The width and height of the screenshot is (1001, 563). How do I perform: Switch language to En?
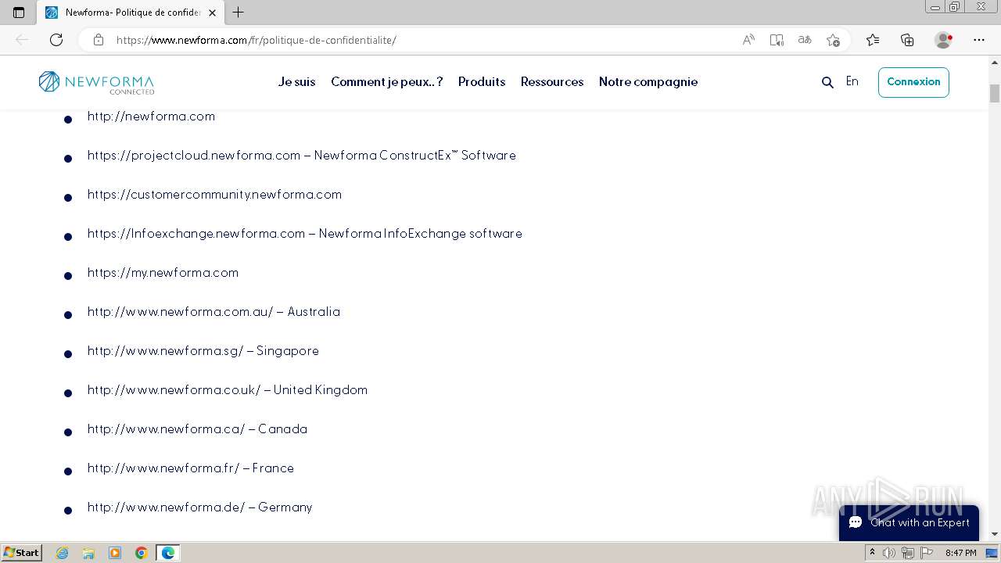tap(852, 81)
